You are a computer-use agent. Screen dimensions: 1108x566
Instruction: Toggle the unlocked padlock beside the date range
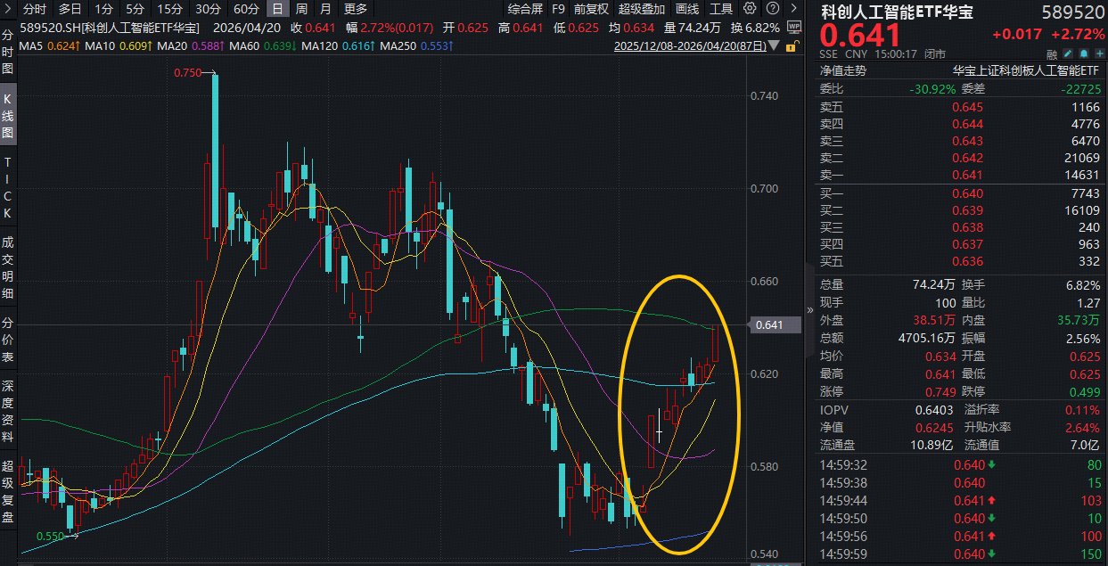point(791,46)
